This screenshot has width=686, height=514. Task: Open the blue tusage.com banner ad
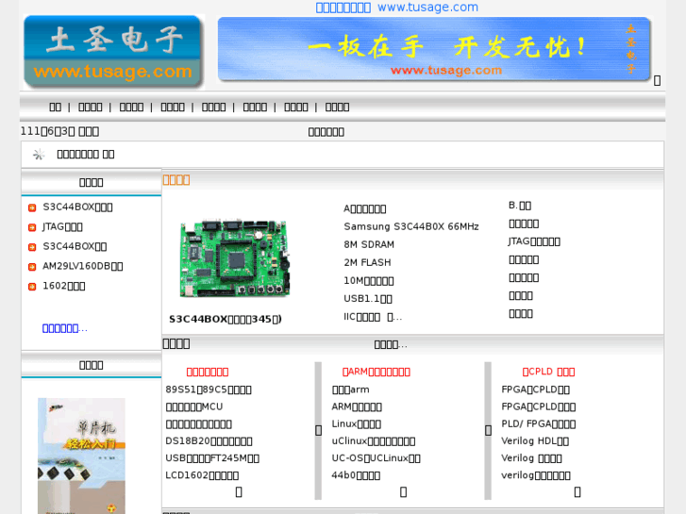tap(434, 49)
